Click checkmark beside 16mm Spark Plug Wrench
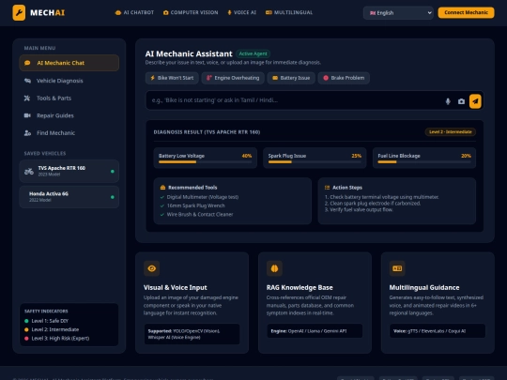 [x=162, y=205]
